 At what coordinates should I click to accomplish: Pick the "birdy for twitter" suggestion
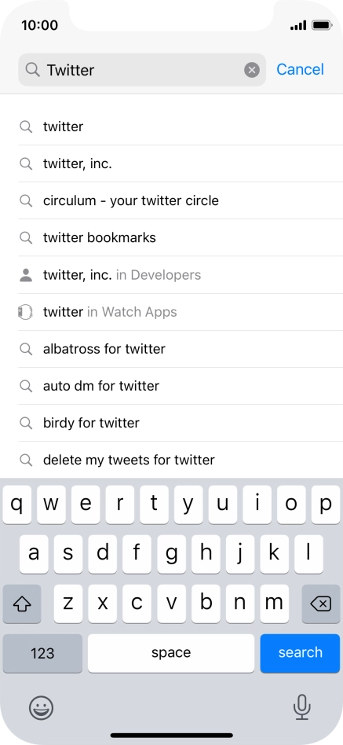click(x=181, y=423)
